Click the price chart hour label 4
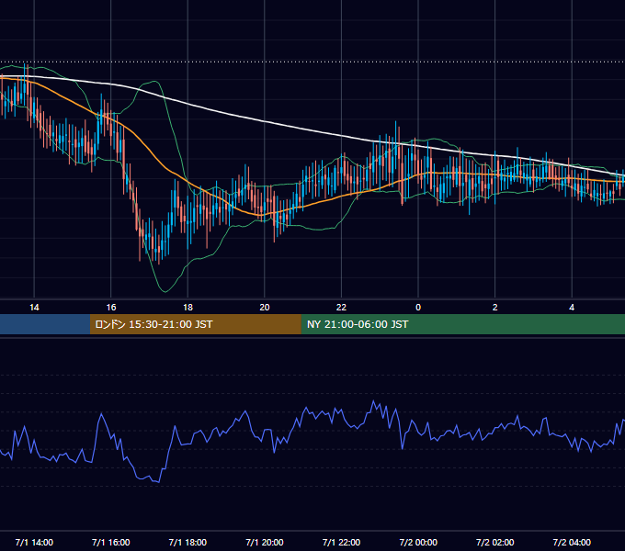 tap(572, 308)
